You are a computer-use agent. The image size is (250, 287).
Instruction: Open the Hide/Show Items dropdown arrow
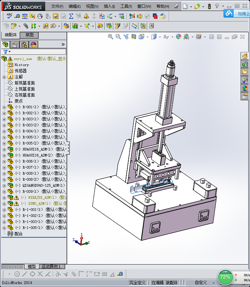[172, 37]
